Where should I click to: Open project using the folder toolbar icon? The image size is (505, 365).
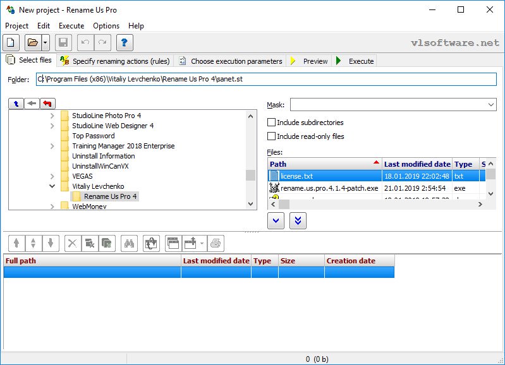(x=33, y=42)
